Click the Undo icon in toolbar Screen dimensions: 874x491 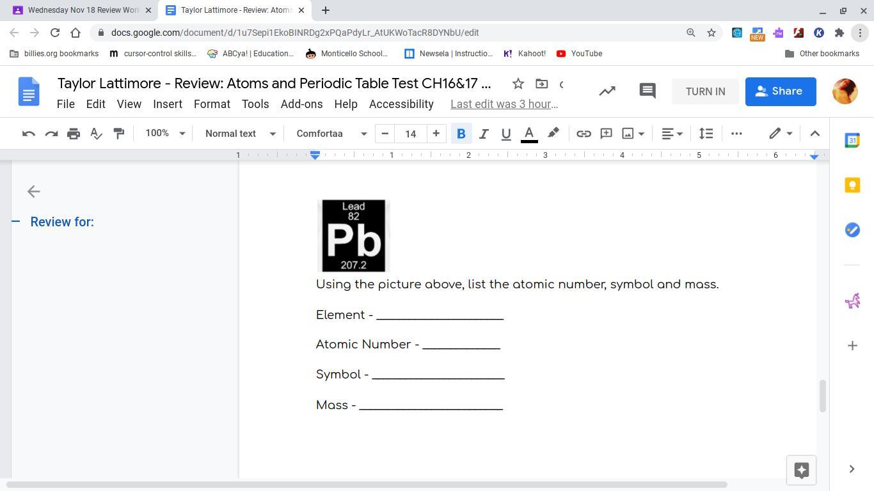tap(28, 134)
